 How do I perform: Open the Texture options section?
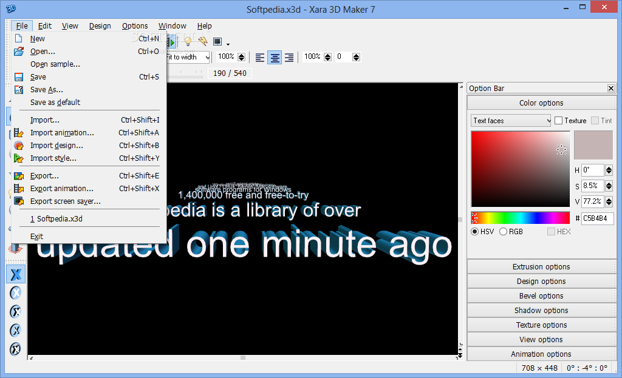pos(541,325)
